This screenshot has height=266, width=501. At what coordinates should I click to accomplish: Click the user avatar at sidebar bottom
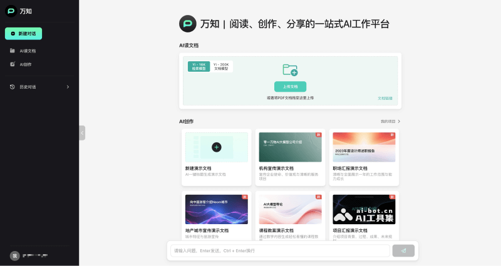coord(14,256)
